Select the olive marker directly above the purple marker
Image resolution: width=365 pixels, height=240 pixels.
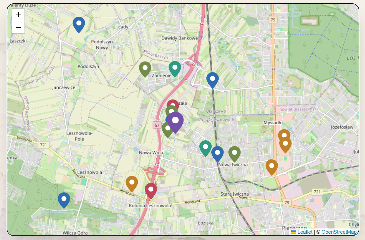[x=171, y=110]
